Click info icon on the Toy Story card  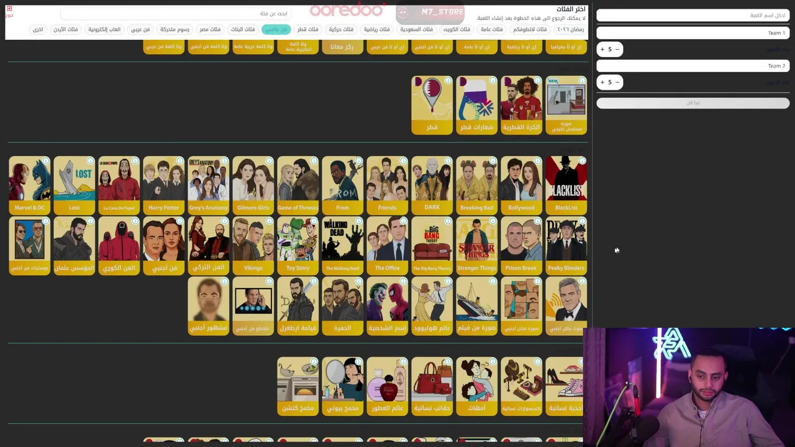tap(314, 221)
